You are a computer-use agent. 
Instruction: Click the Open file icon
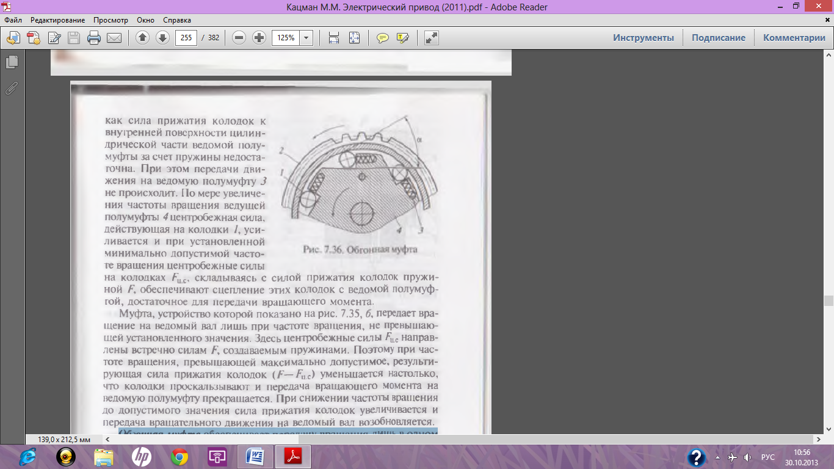[13, 38]
